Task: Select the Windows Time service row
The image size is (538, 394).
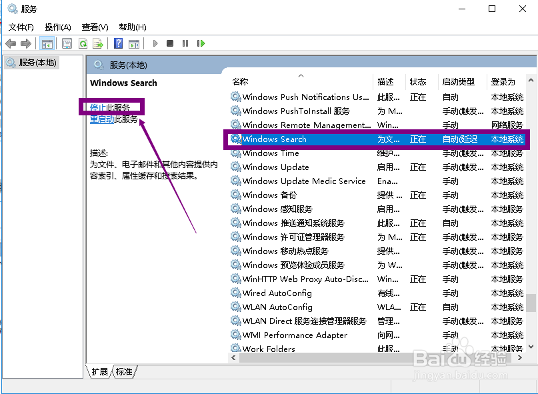Action: click(377, 153)
